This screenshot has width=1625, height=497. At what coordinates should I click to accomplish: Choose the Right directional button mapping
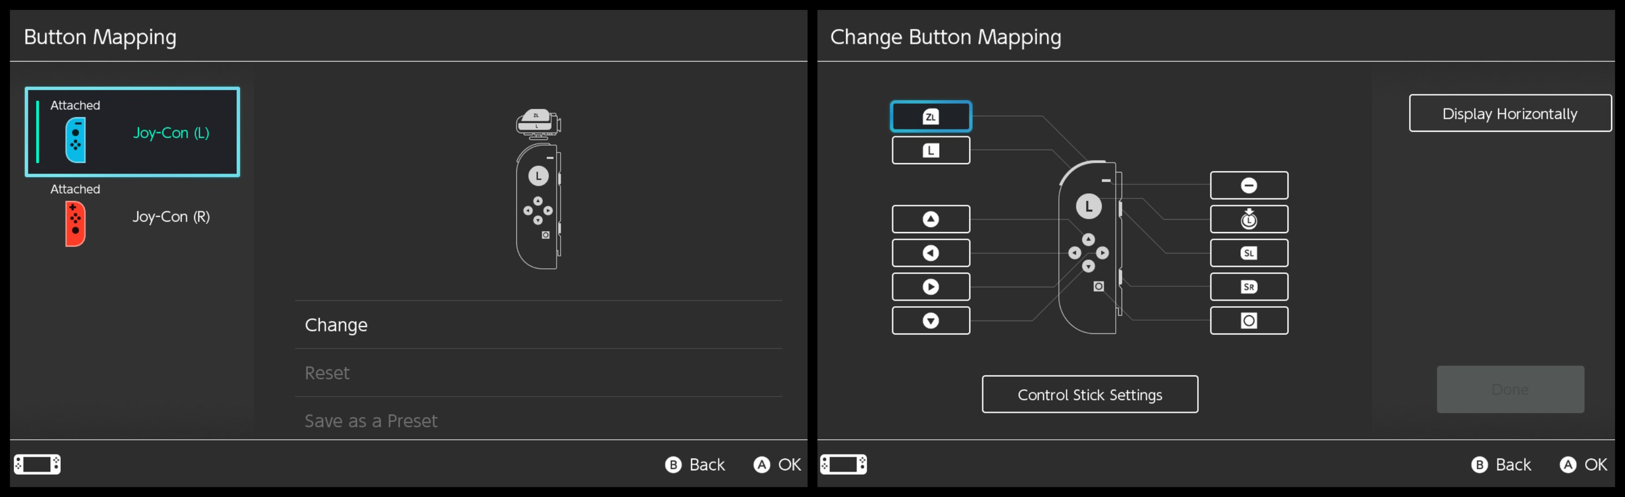coord(930,287)
